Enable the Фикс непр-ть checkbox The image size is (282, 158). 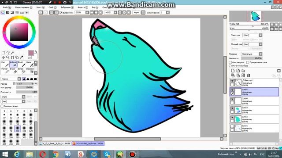point(230,62)
